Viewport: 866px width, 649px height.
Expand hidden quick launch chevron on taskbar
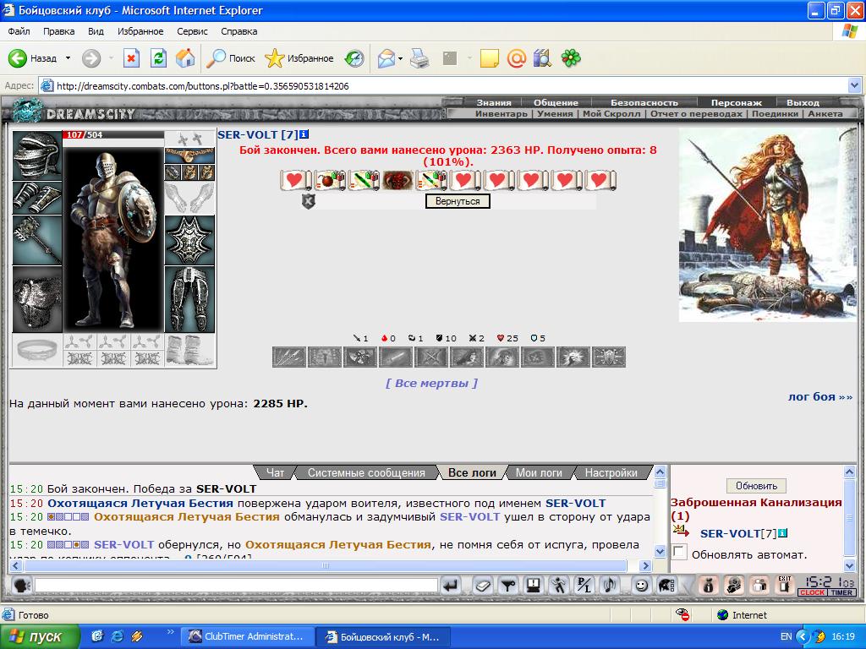[x=170, y=632]
